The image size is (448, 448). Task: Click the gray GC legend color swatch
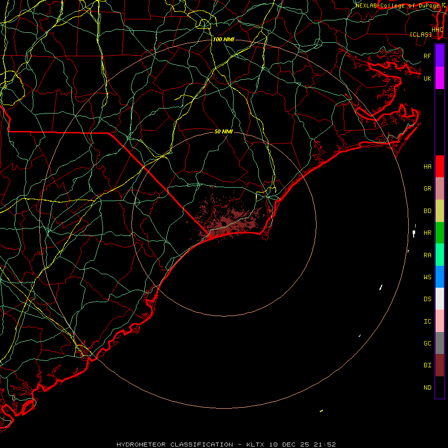(440, 343)
